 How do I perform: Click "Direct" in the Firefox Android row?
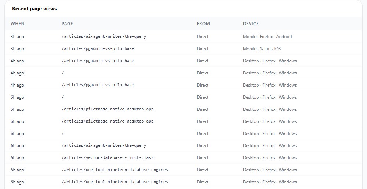pyautogui.click(x=203, y=37)
